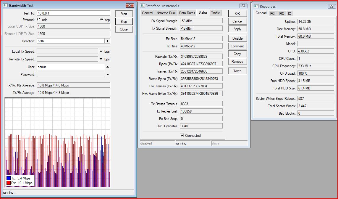The height and width of the screenshot is (199, 338).
Task: Click the blue Tx legend color swatch
Action: click(9, 178)
